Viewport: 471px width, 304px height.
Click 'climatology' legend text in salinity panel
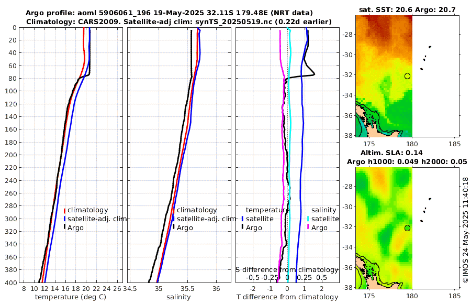click(x=196, y=210)
